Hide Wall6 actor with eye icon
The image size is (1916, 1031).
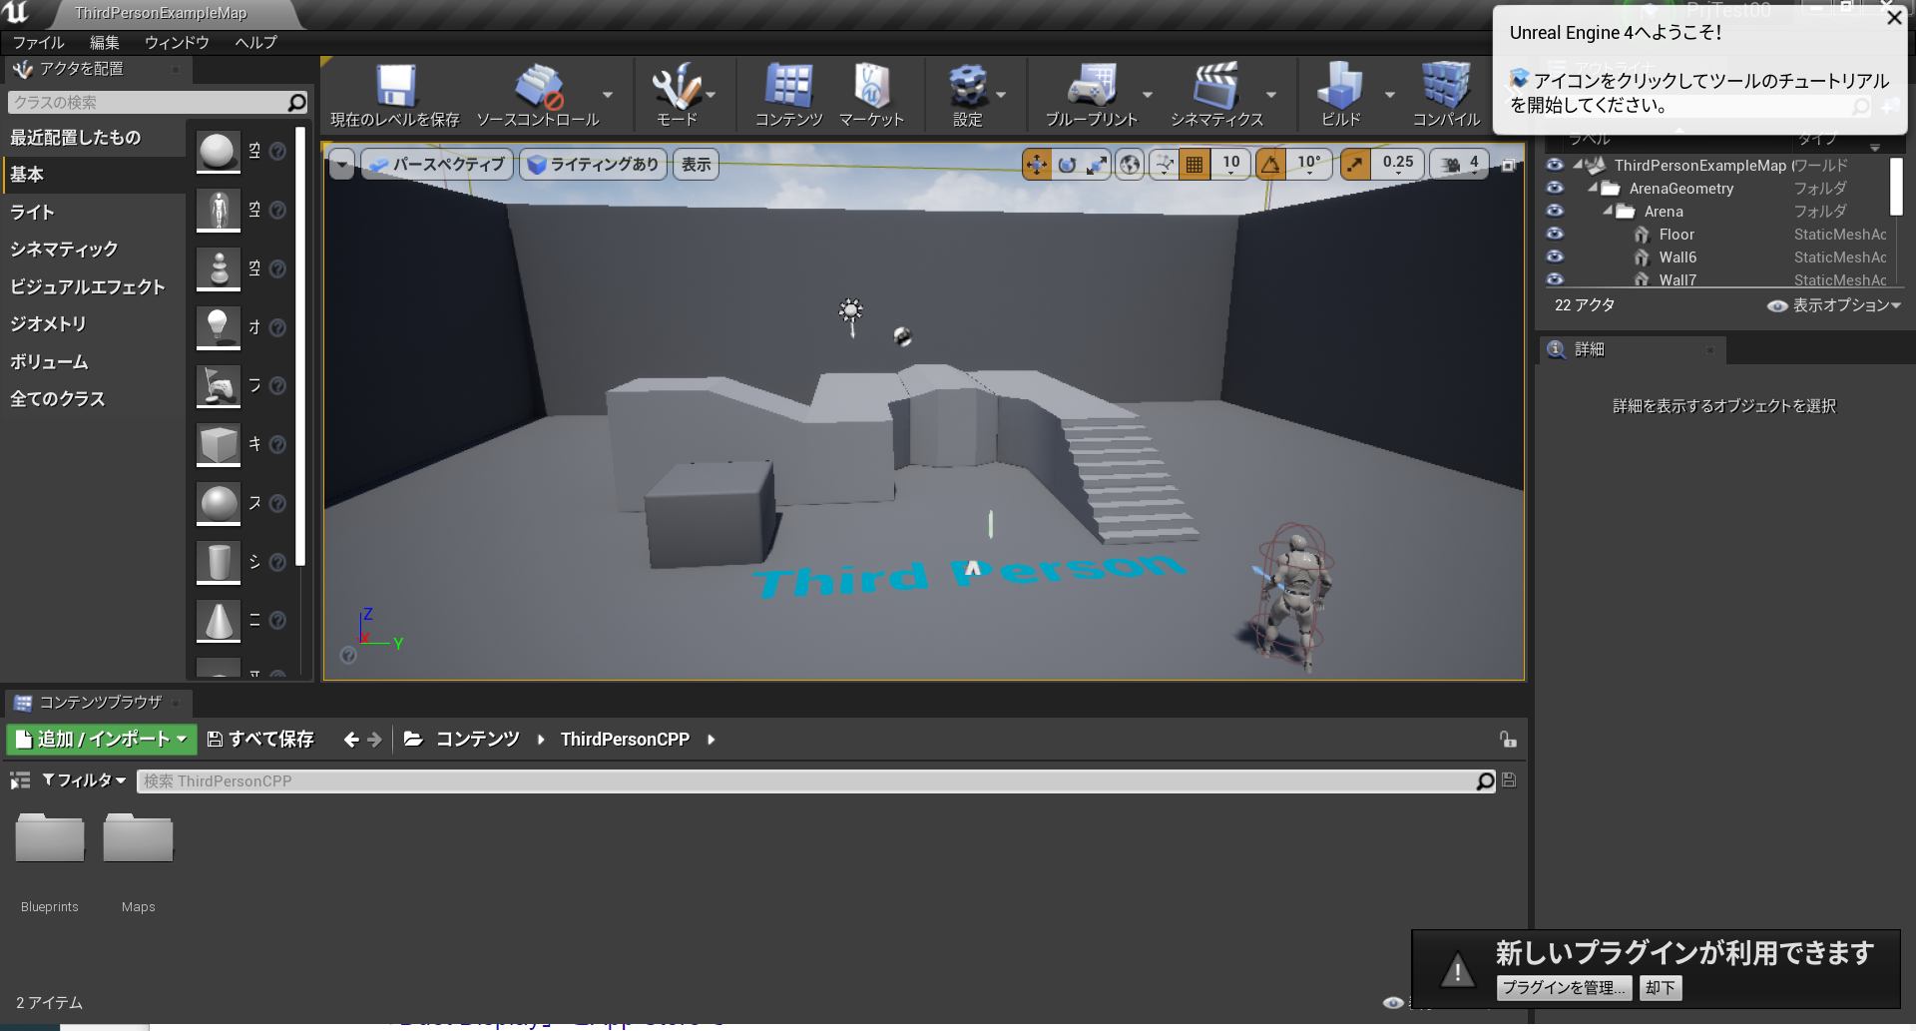tap(1555, 257)
